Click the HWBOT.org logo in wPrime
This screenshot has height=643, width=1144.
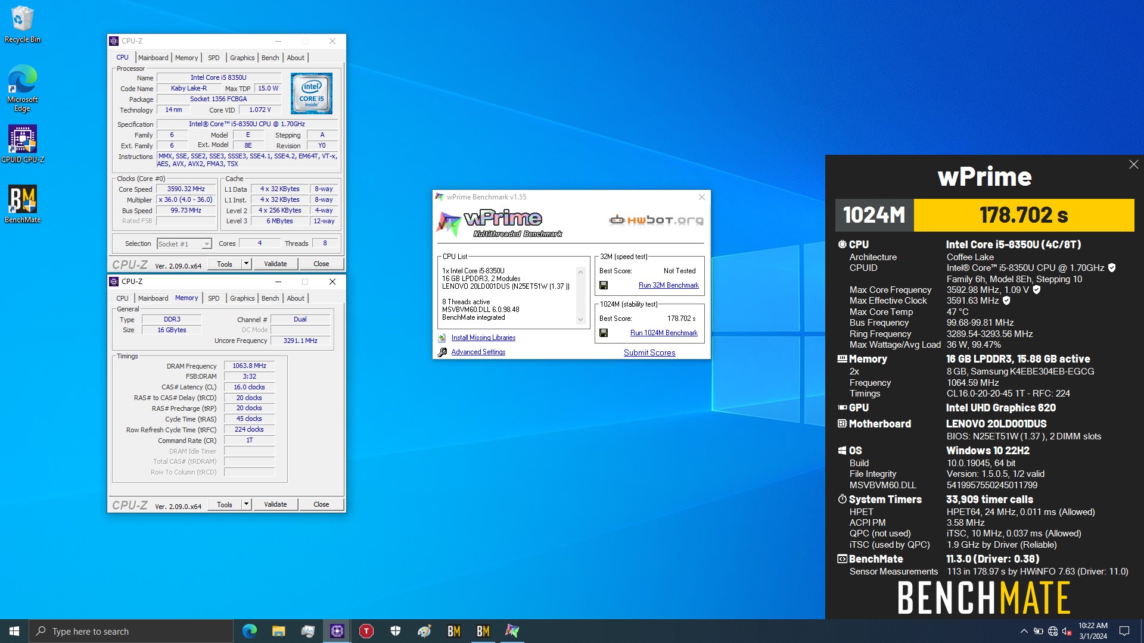(x=656, y=220)
